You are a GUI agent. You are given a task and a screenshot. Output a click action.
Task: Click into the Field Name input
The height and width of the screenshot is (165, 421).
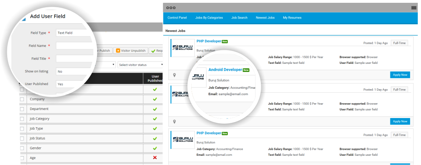pyautogui.click(x=74, y=46)
